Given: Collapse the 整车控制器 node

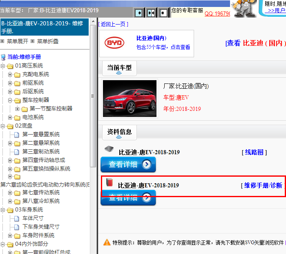Looking at the screenshot, I should pos(10,100).
